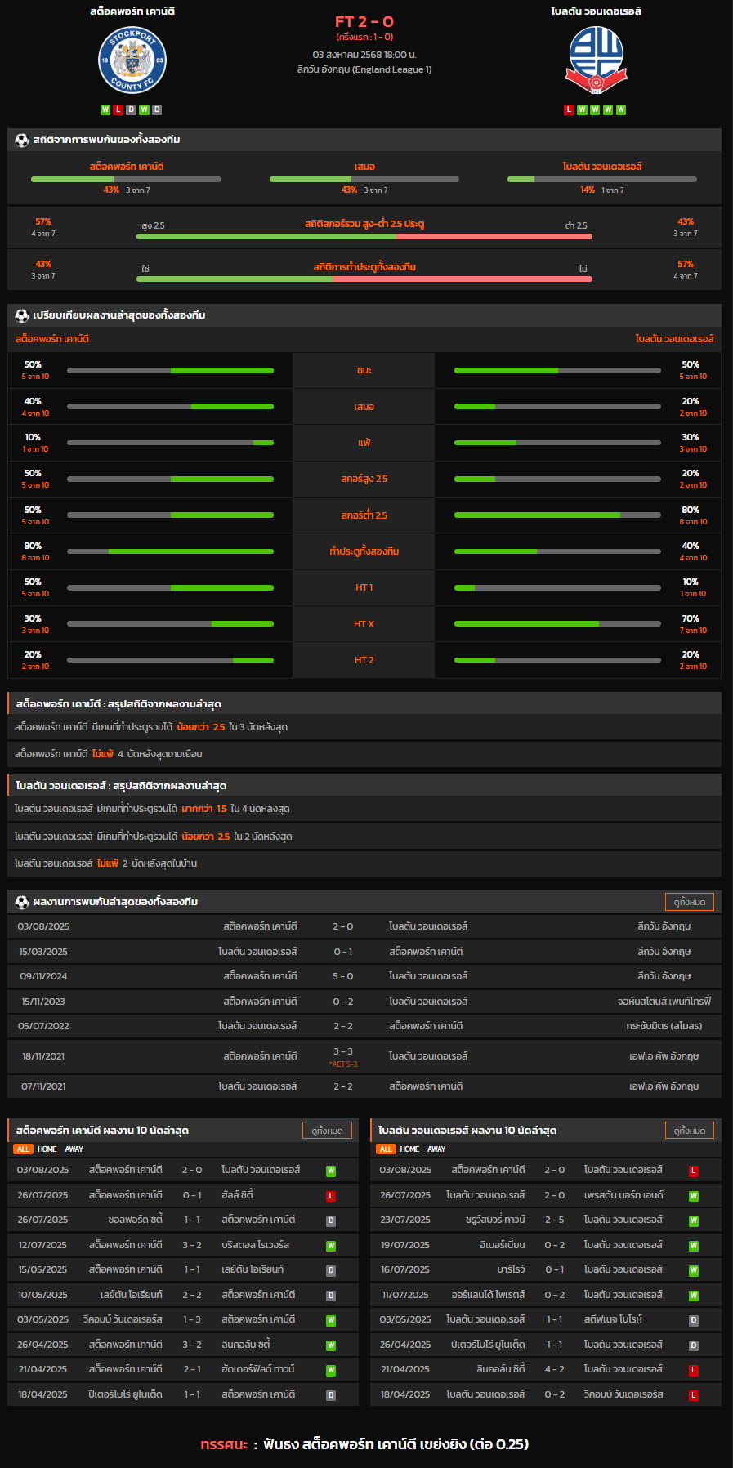Image resolution: width=733 pixels, height=1468 pixels.
Task: Click the Stockport County FC crest logo
Action: pyautogui.click(x=132, y=60)
